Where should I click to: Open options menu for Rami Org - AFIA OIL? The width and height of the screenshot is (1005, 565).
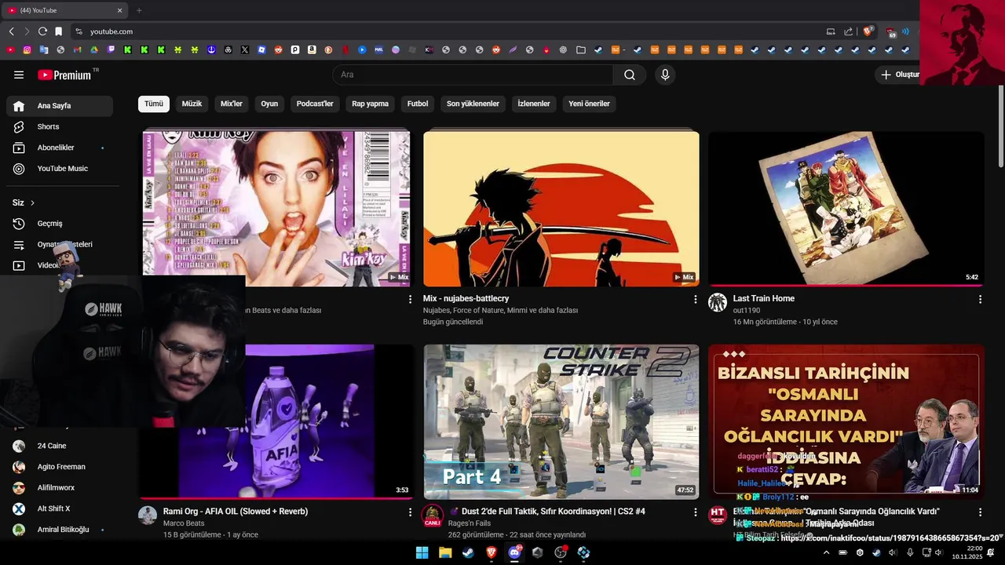pyautogui.click(x=410, y=512)
